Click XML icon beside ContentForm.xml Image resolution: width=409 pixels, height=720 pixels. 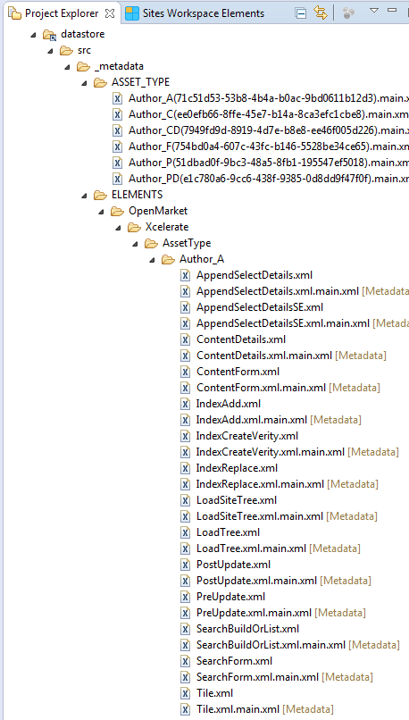[x=186, y=372]
